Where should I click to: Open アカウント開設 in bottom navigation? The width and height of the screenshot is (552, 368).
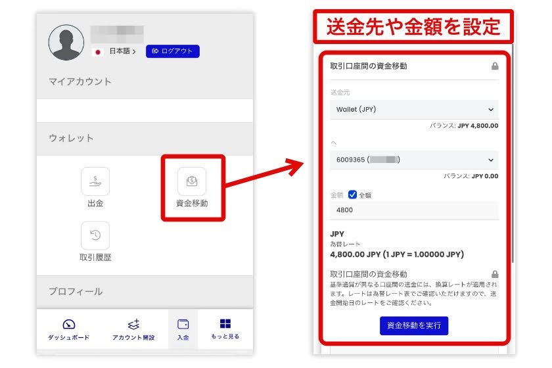point(133,330)
